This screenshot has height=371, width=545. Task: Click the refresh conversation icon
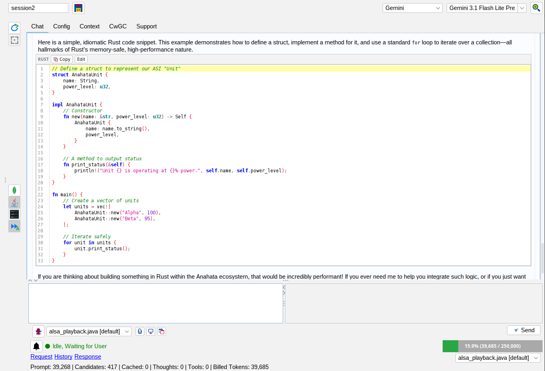coord(14,28)
